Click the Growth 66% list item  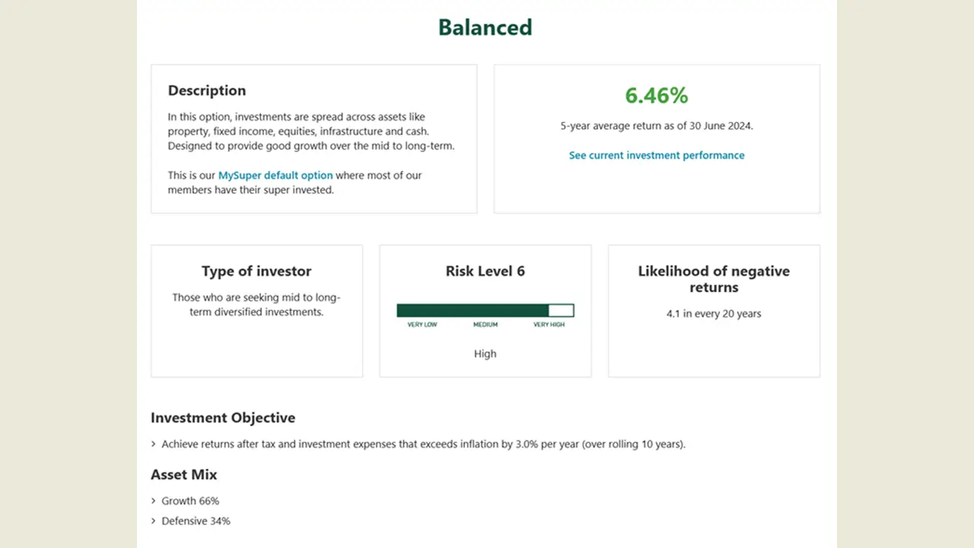pyautogui.click(x=190, y=501)
